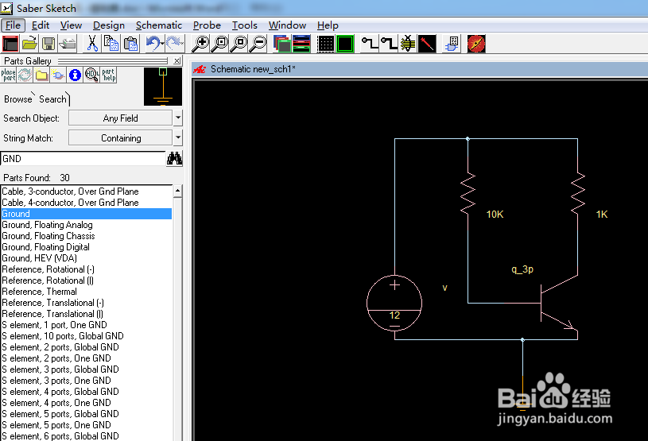Click the cascading windows icon
Screen dimensions: 648x441
point(282,44)
